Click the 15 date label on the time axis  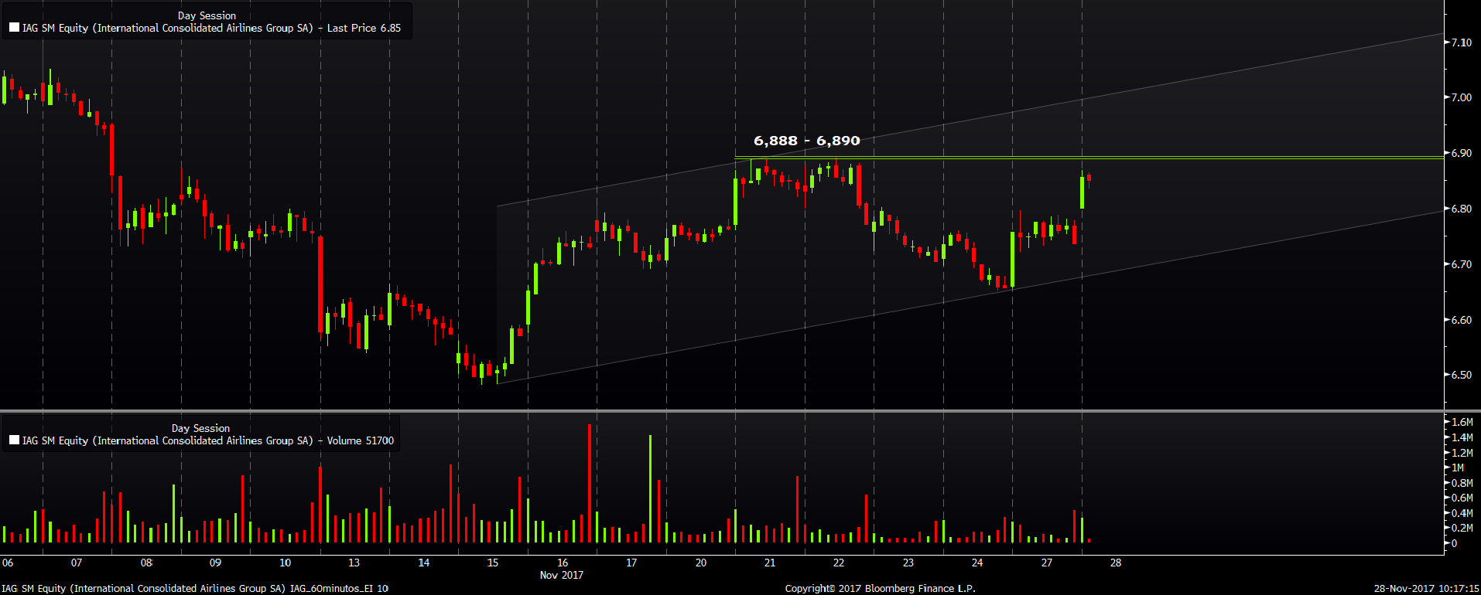(493, 563)
